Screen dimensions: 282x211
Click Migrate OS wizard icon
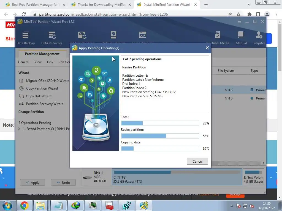(21, 81)
